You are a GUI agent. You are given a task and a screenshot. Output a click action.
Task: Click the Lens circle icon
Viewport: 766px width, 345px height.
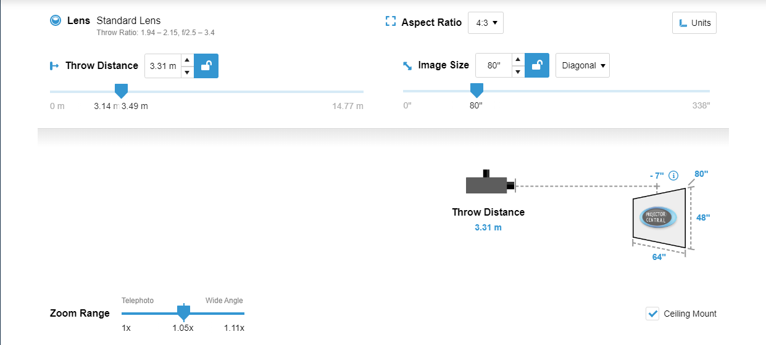pyautogui.click(x=56, y=21)
